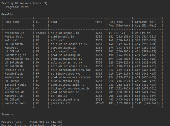
Task: Select the UK SoloHash pool name
Action: [14, 63]
